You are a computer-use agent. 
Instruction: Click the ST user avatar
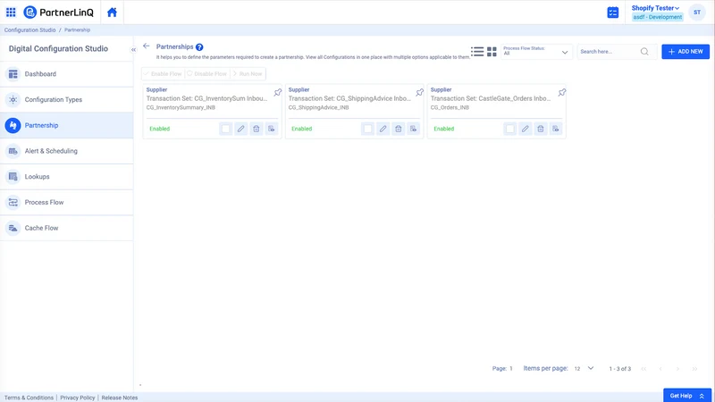click(697, 13)
